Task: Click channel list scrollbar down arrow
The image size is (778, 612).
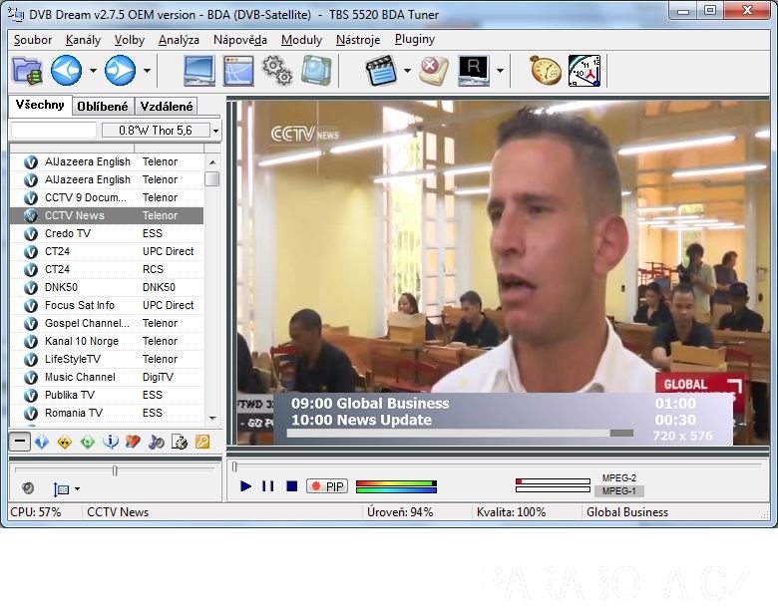Action: (x=212, y=419)
